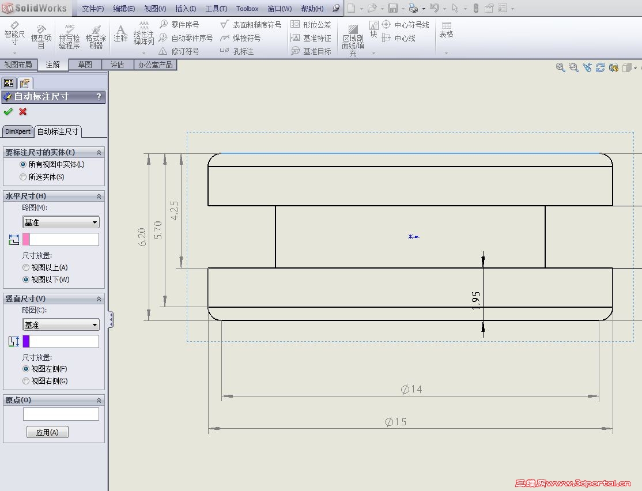The width and height of the screenshot is (642, 491).
Task: Select 所选实体 radio option
Action: tap(23, 177)
